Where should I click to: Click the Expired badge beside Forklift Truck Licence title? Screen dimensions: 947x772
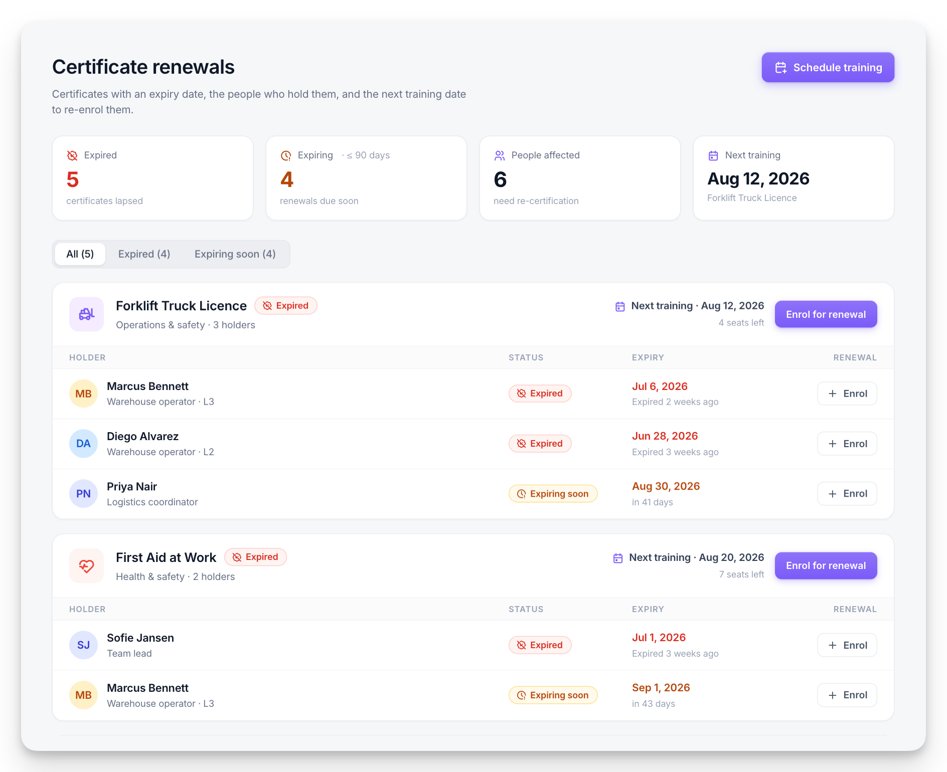click(x=286, y=306)
